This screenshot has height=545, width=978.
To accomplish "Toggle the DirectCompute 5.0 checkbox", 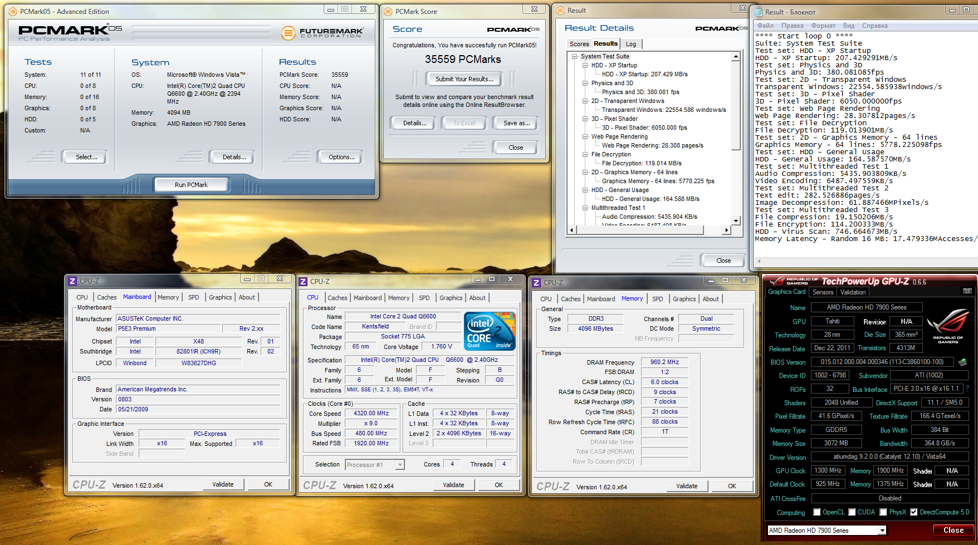I will (x=914, y=512).
